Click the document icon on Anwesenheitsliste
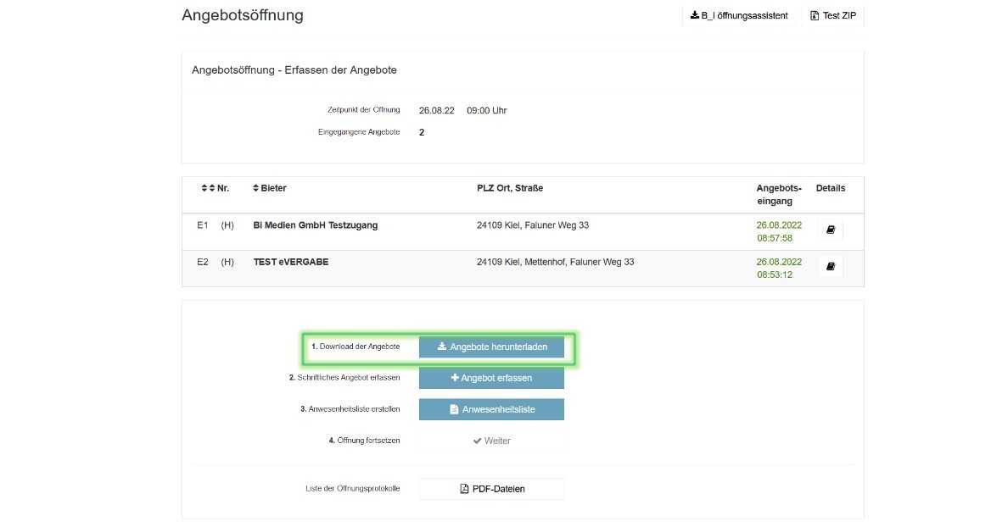The height and width of the screenshot is (527, 1008). tap(453, 408)
